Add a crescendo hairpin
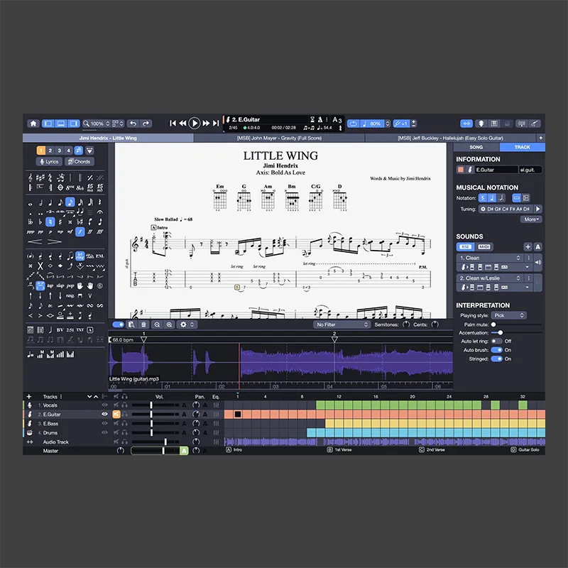 pos(35,241)
